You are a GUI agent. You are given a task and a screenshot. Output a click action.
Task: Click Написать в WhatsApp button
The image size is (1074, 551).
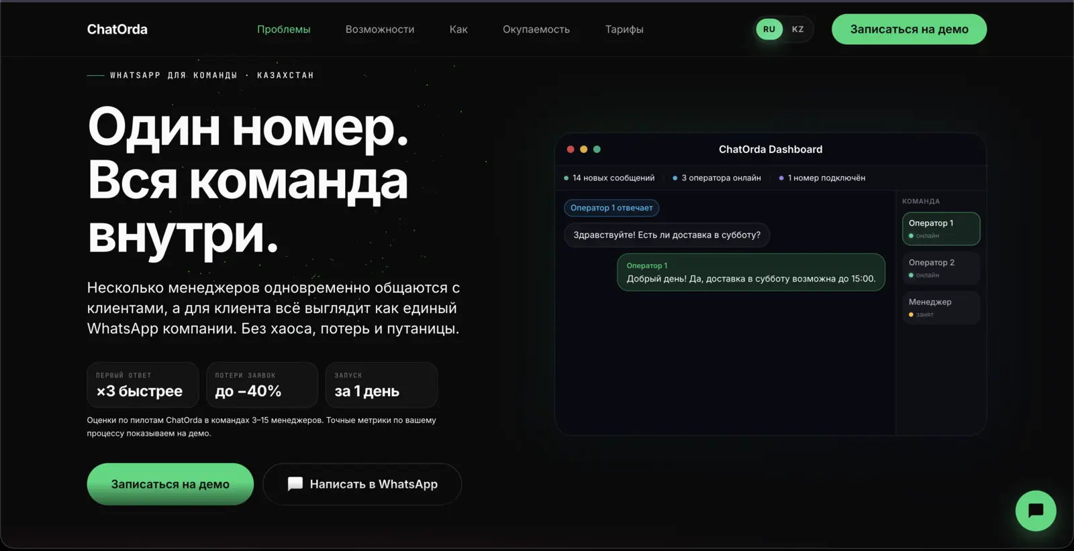click(x=362, y=484)
